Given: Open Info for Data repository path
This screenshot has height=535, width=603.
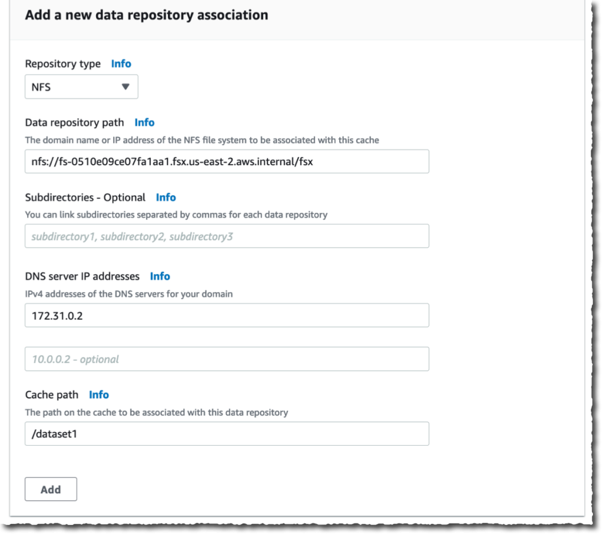Looking at the screenshot, I should point(144,122).
